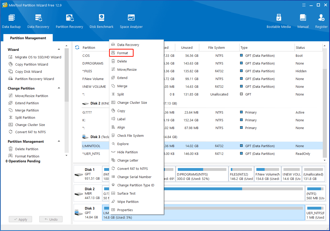Select Extend in the context menu
The image size is (330, 231).
pos(136,78)
